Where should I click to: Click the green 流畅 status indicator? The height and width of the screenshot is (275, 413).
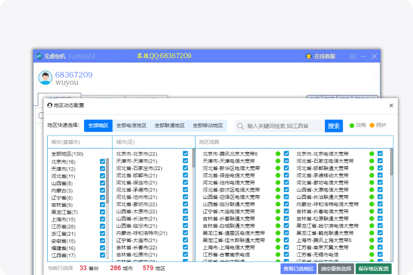coord(352,126)
